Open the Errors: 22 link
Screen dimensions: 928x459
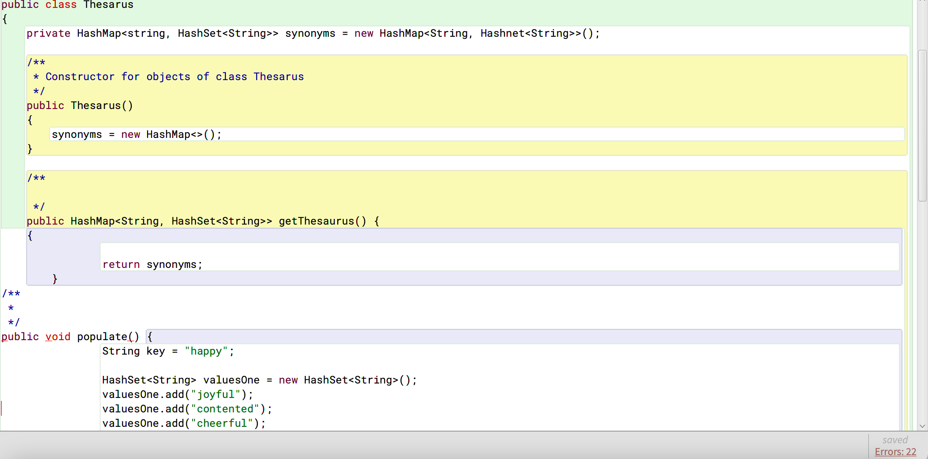[x=896, y=451]
